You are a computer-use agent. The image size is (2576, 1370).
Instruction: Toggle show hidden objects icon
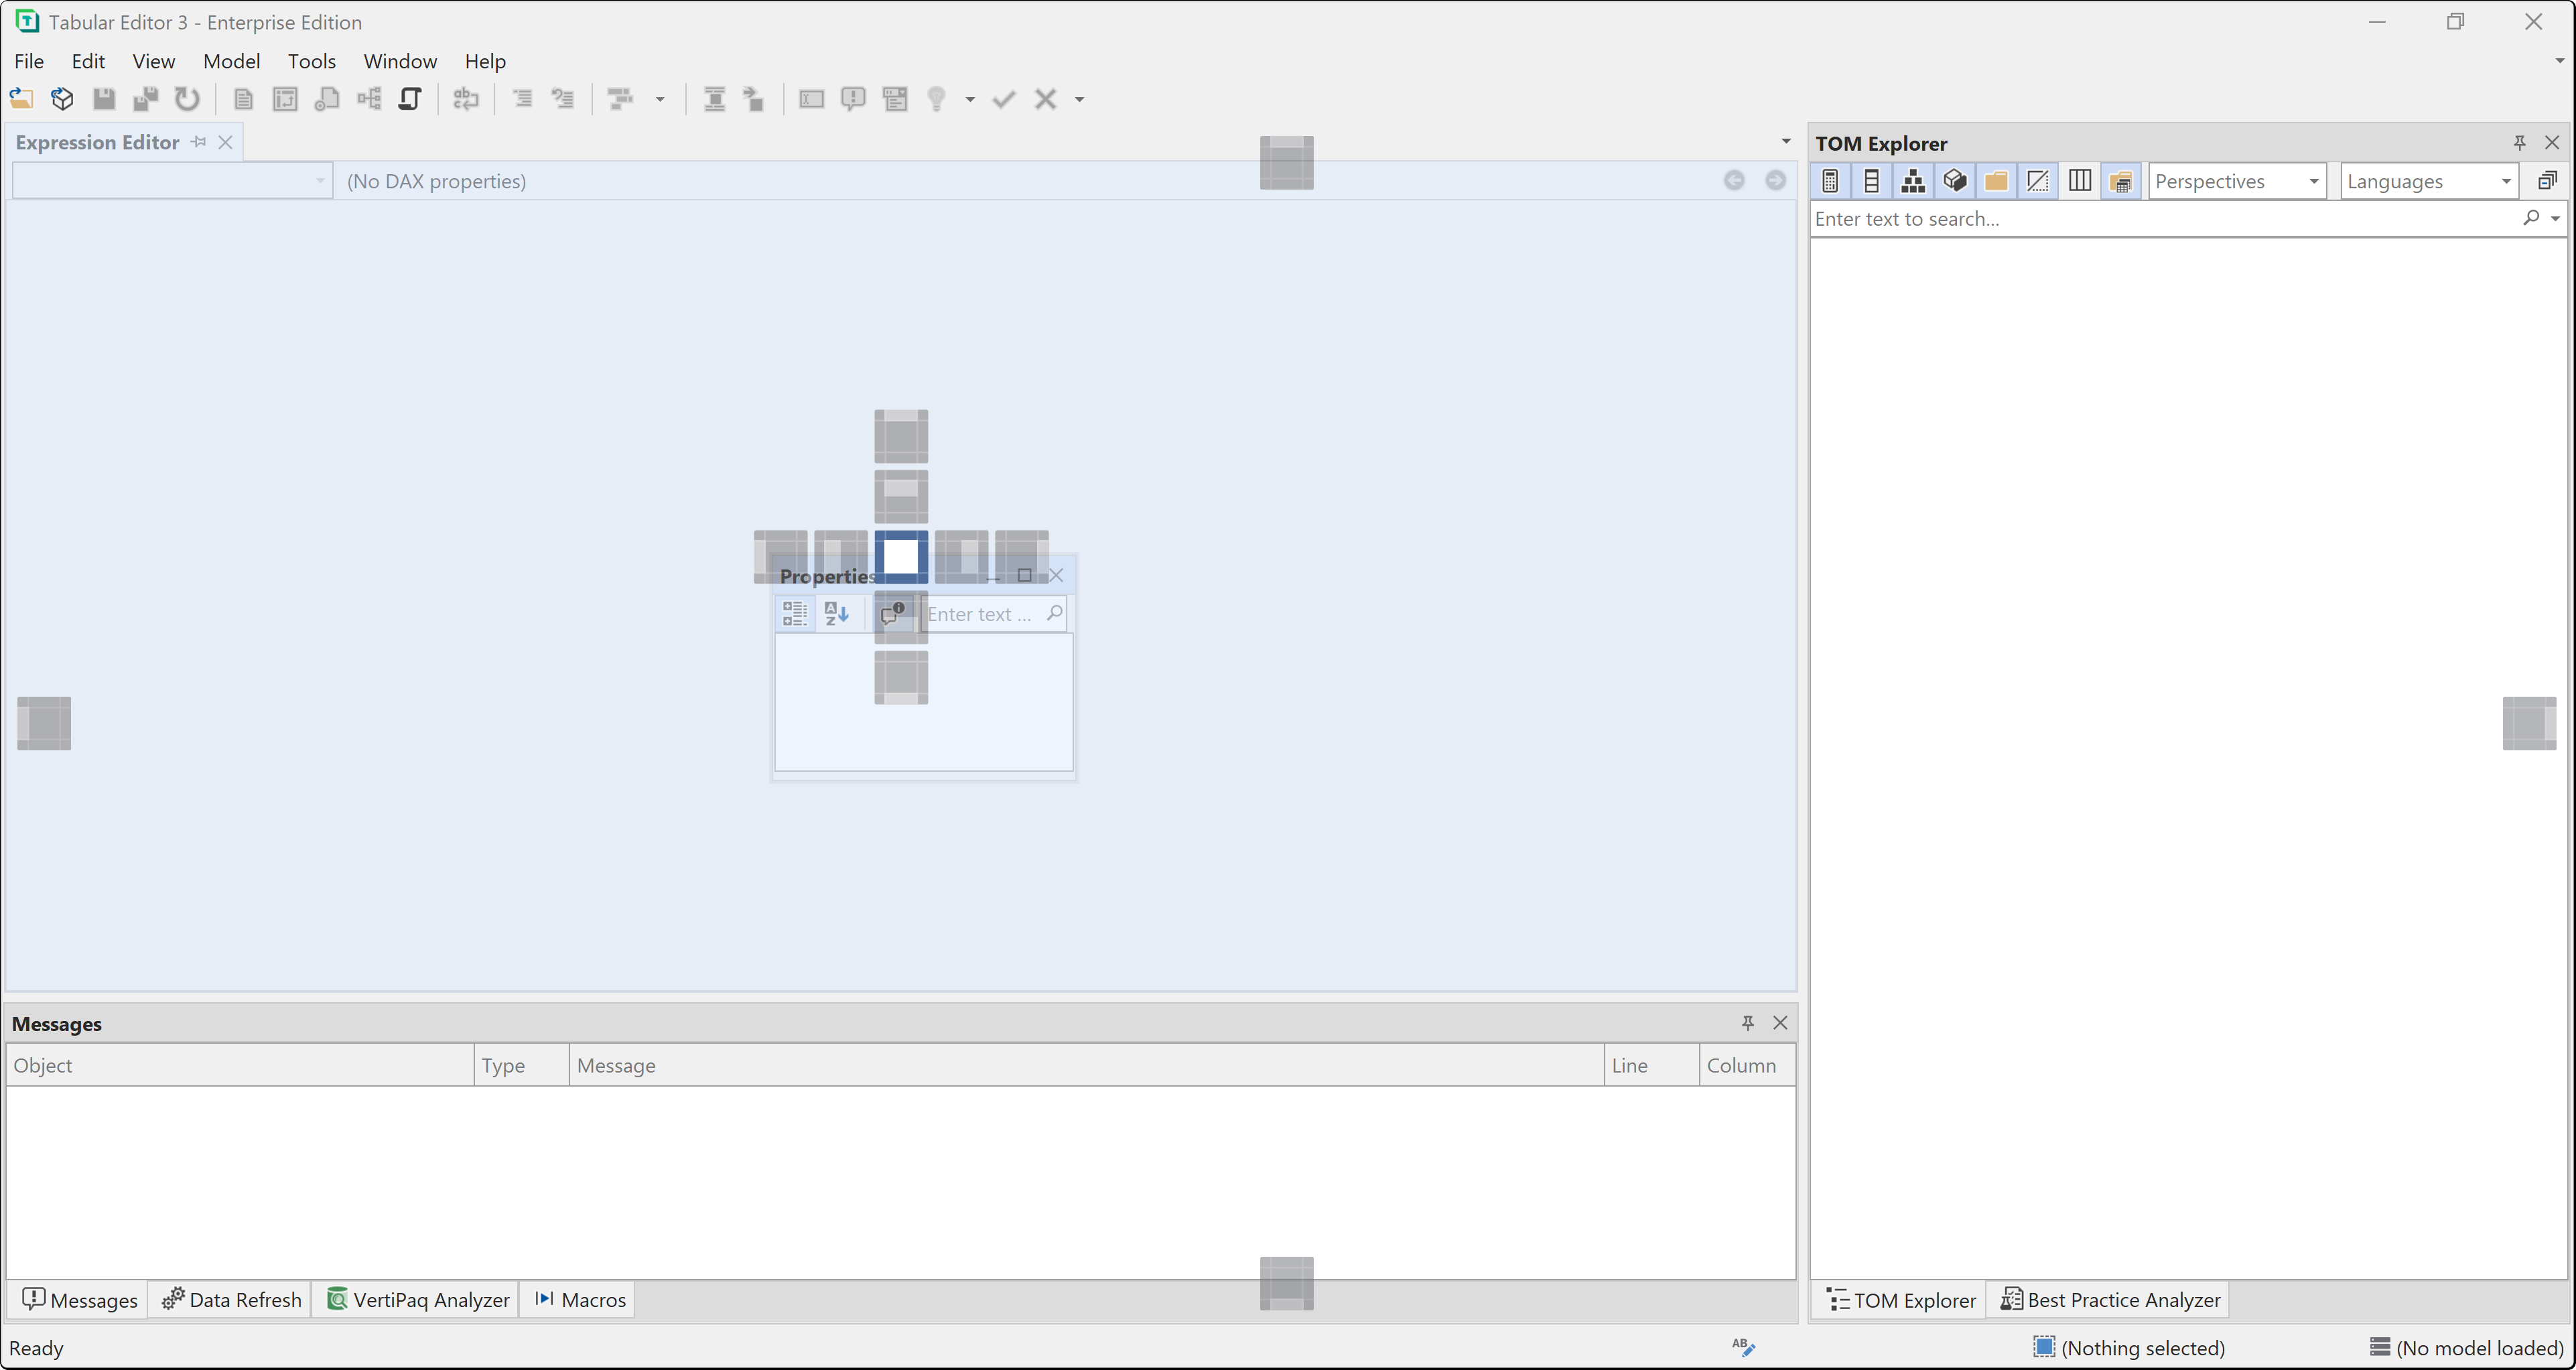2038,181
